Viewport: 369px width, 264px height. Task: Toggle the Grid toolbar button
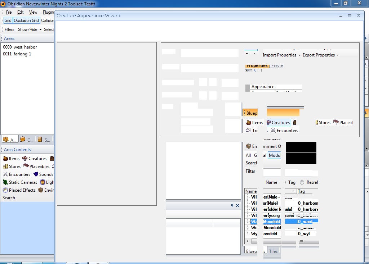pos(8,21)
